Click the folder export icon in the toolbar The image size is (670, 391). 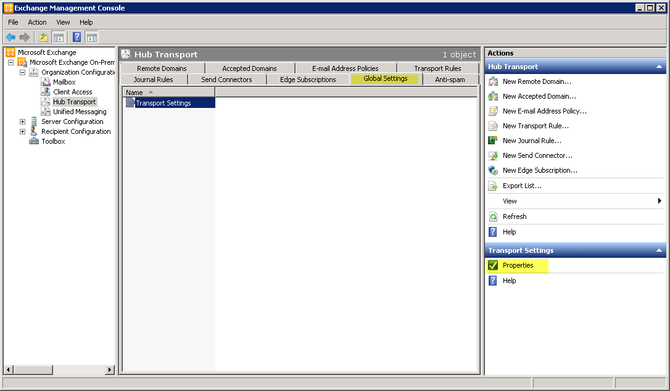coord(43,37)
